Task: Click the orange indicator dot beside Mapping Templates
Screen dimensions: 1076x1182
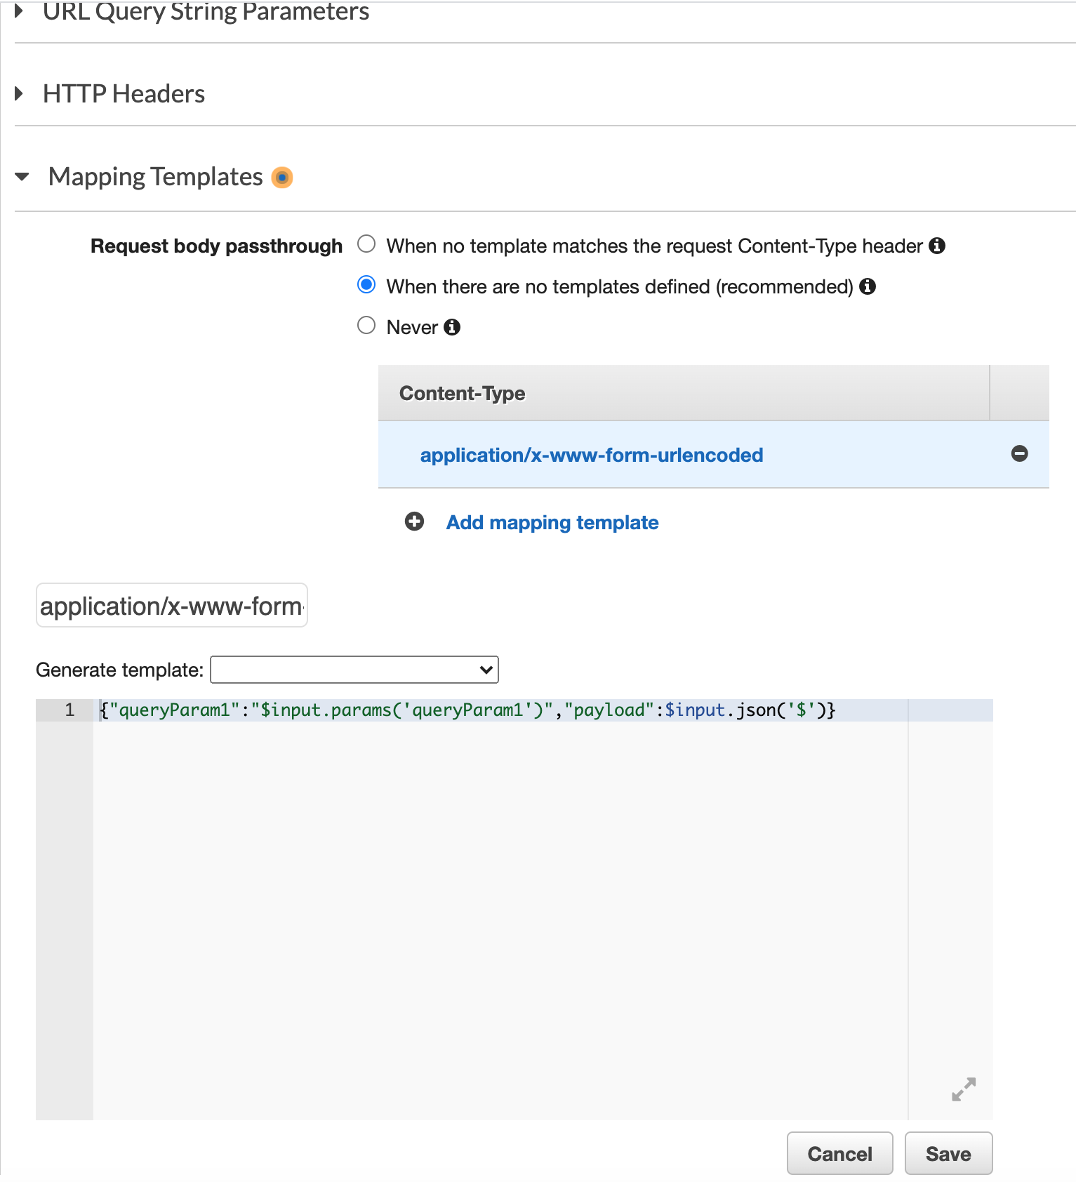Action: coord(282,178)
